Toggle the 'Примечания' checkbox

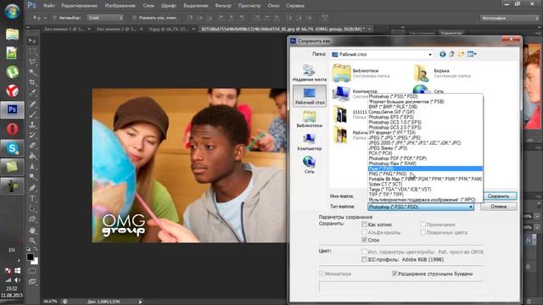pyautogui.click(x=423, y=225)
